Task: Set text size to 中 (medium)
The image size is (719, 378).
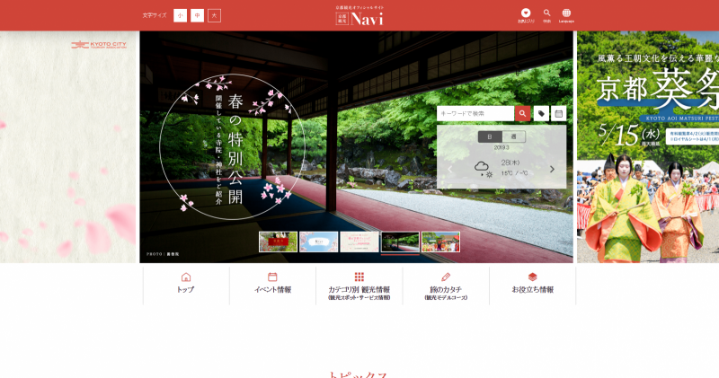Action: (x=198, y=15)
